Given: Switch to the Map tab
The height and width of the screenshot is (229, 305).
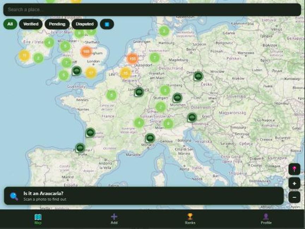Looking at the screenshot, I should [x=38, y=219].
